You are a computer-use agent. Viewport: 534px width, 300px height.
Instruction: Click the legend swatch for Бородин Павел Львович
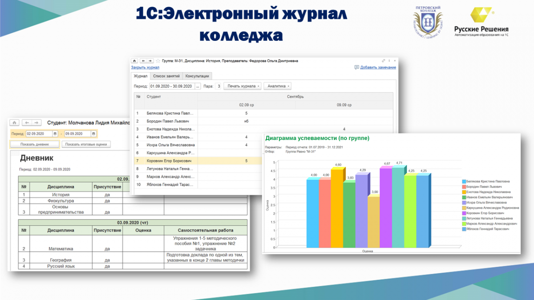coord(464,187)
